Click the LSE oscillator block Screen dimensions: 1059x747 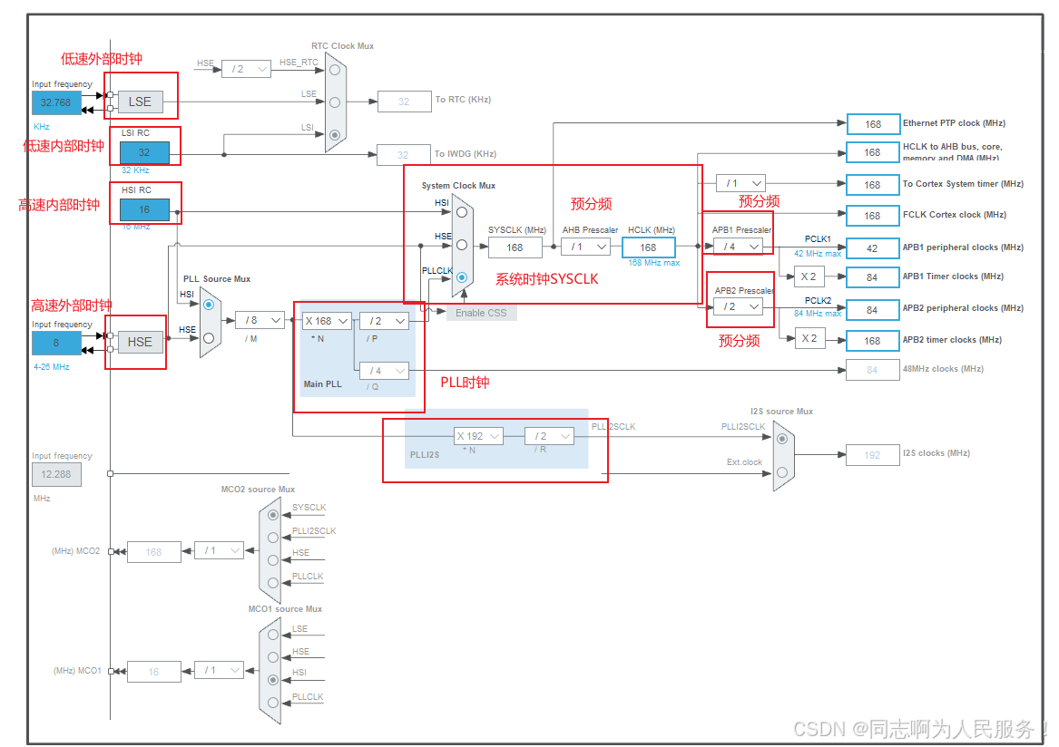pyautogui.click(x=140, y=102)
